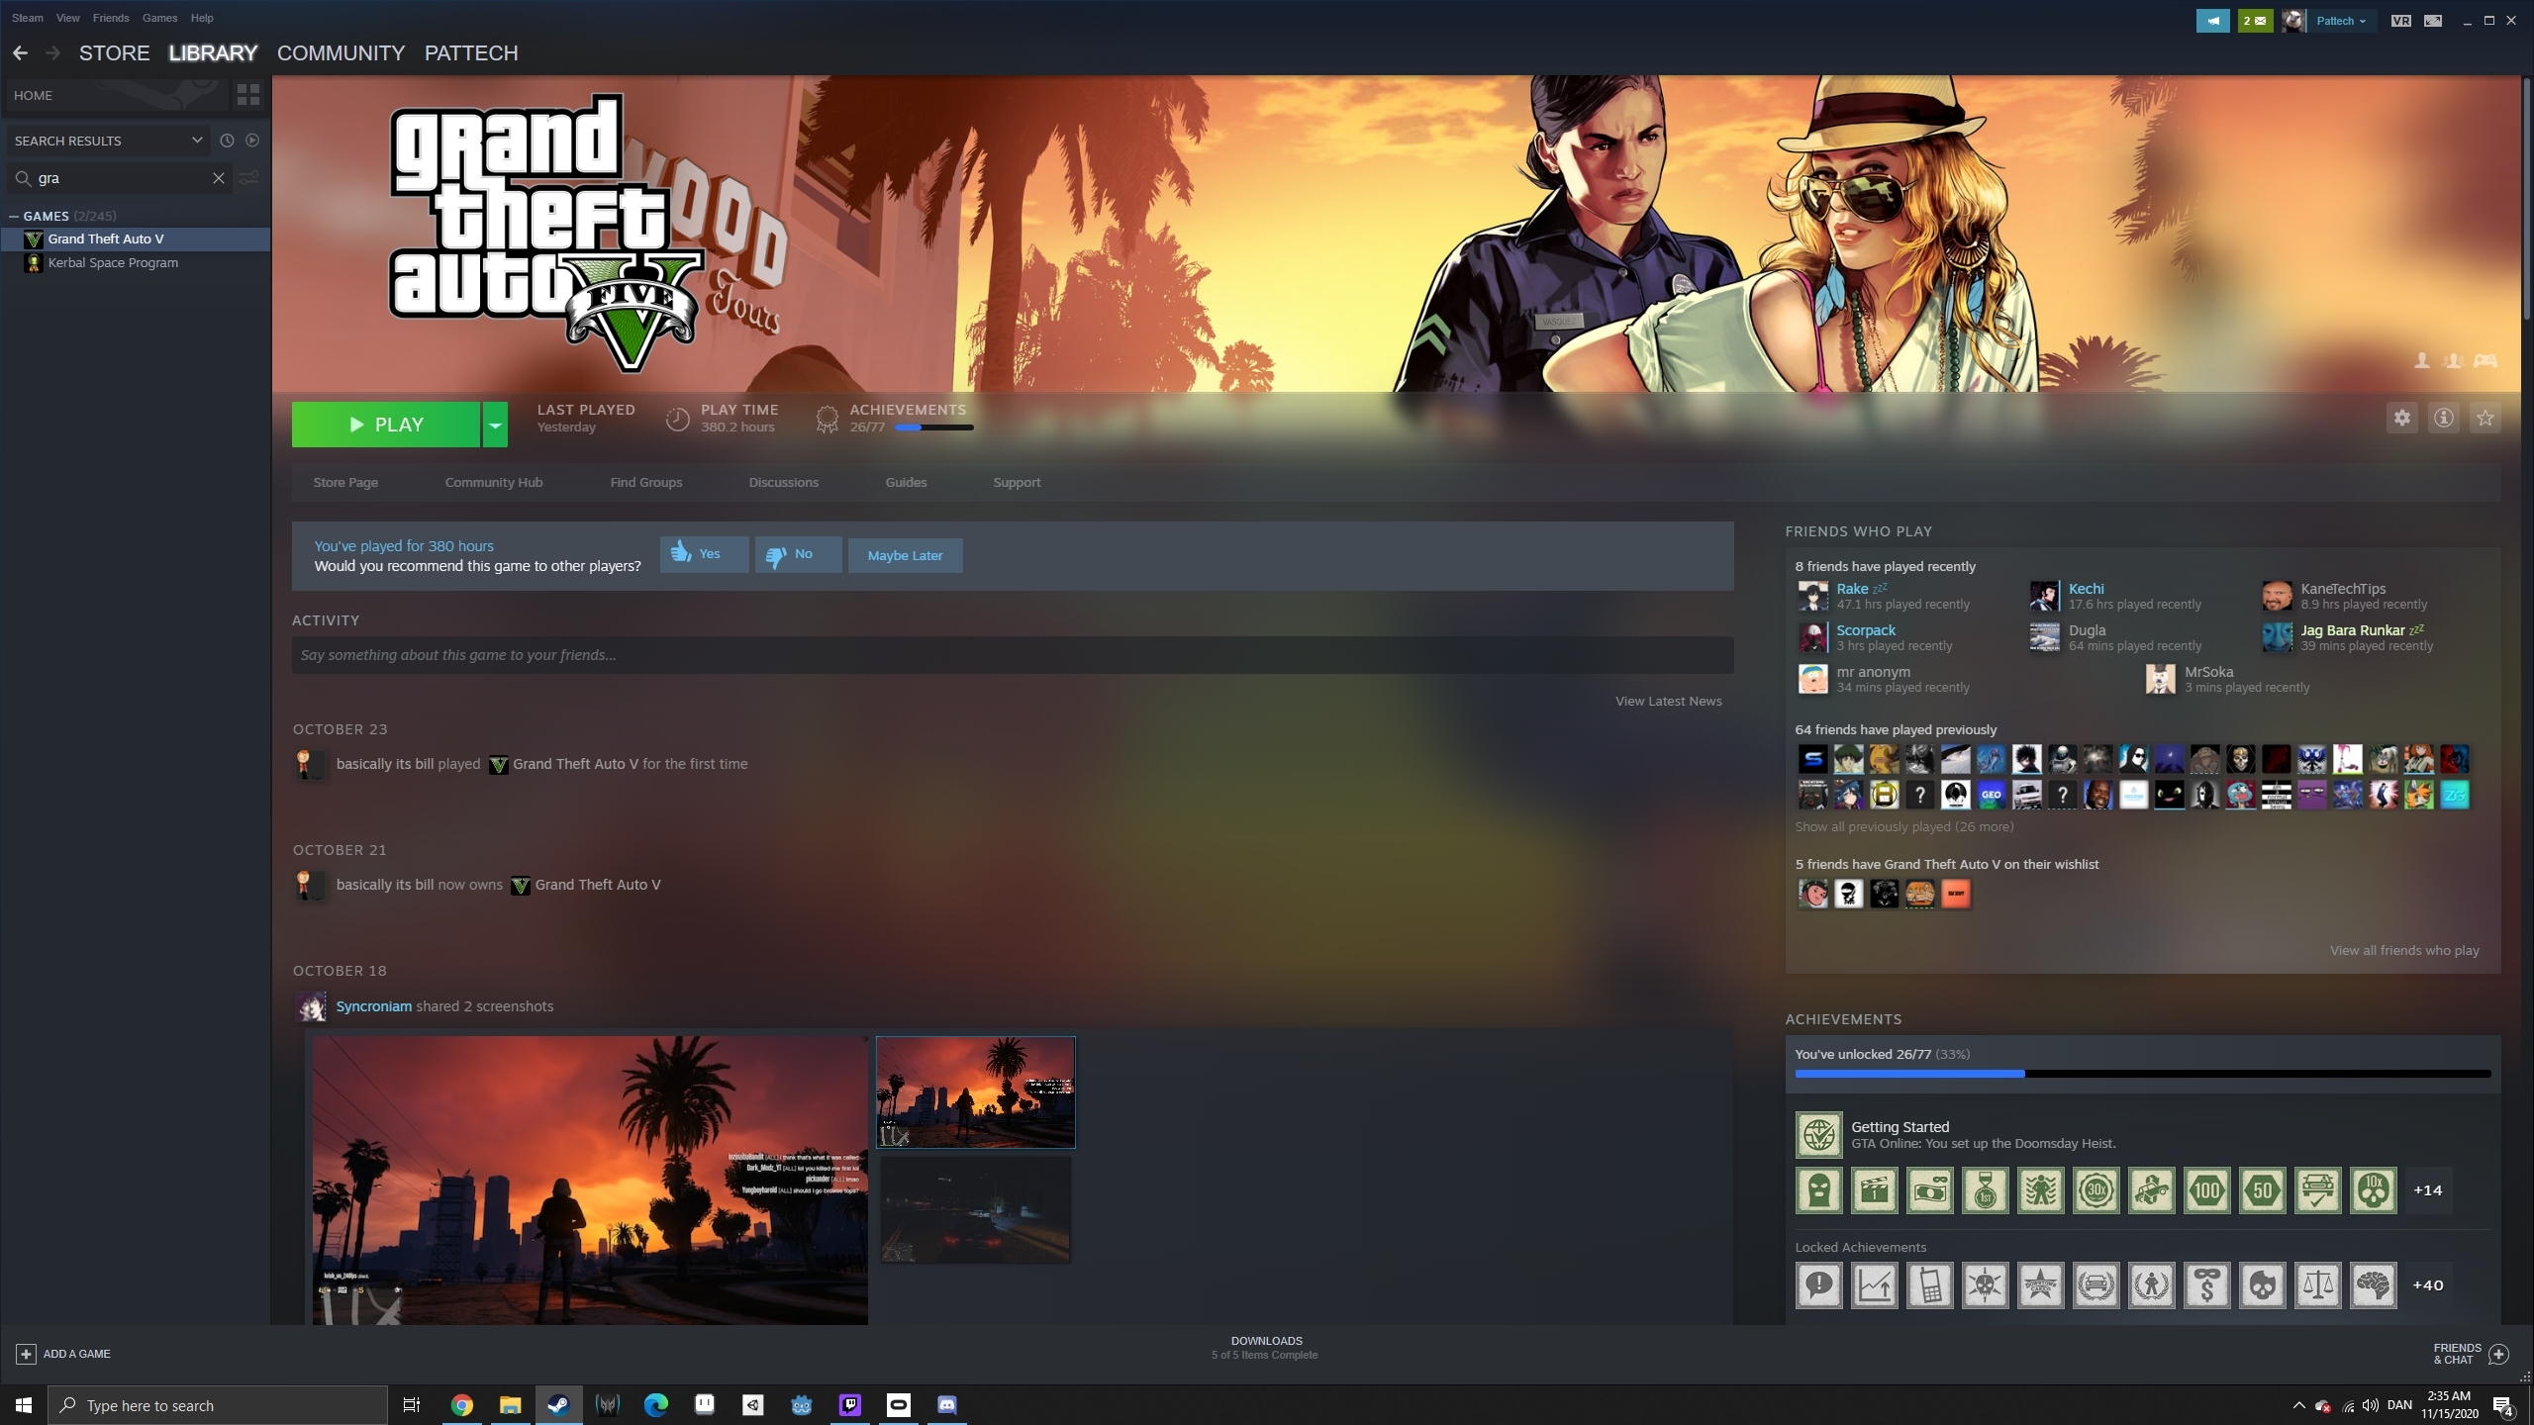Toggle sort by recent clock icon
This screenshot has height=1425, width=2534.
(x=227, y=141)
